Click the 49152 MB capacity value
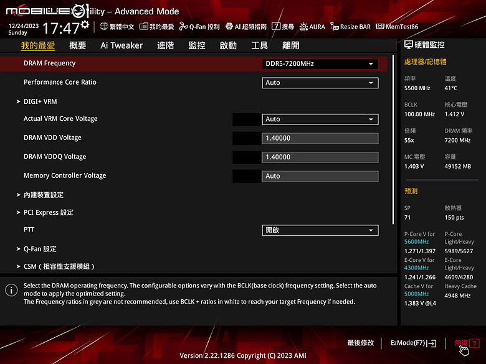This screenshot has width=486, height=364. (457, 166)
